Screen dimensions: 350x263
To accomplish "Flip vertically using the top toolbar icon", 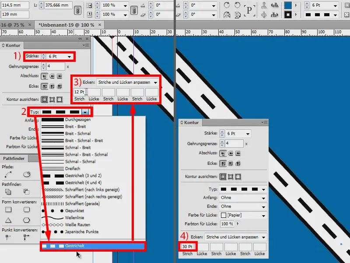I will click(238, 15).
